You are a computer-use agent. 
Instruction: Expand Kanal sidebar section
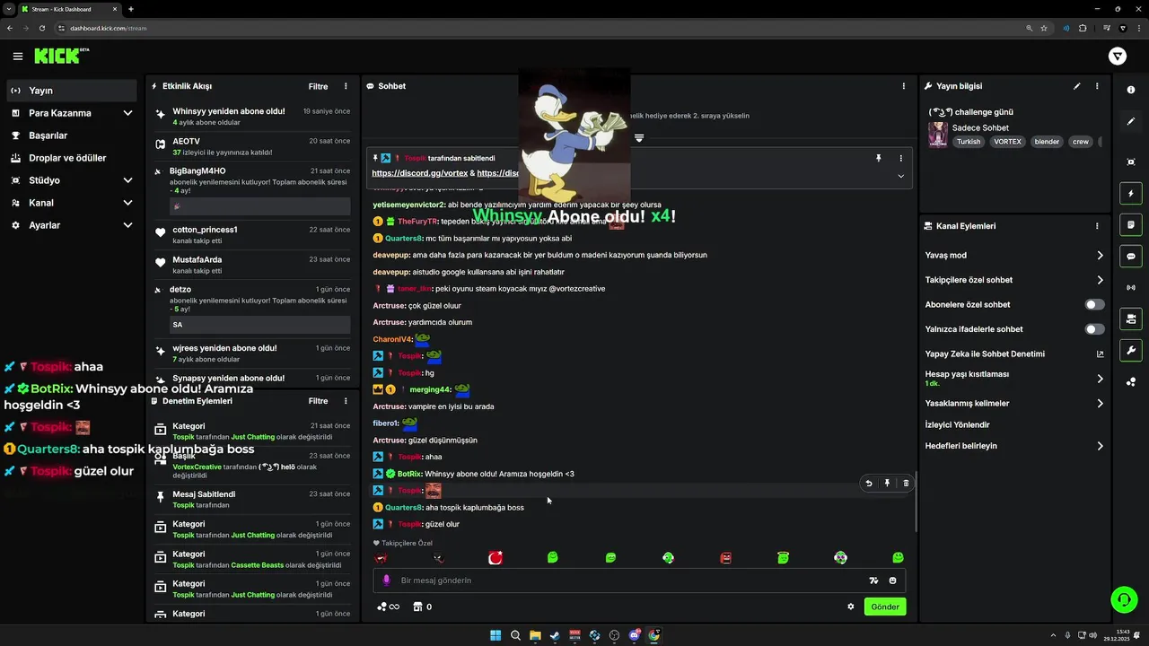(x=127, y=203)
